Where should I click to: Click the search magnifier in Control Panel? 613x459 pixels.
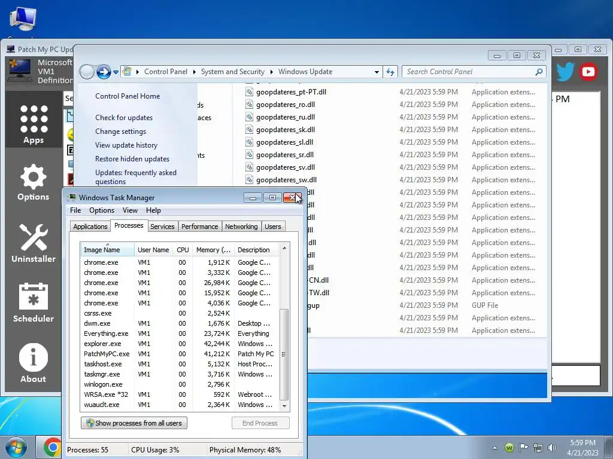(x=539, y=72)
